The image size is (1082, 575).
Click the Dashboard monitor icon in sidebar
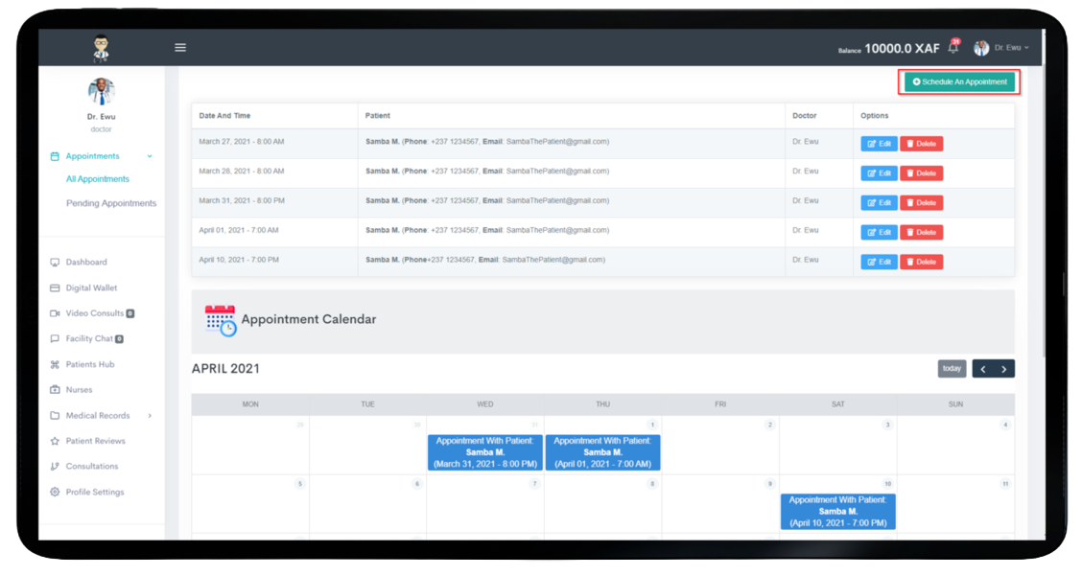coord(55,263)
